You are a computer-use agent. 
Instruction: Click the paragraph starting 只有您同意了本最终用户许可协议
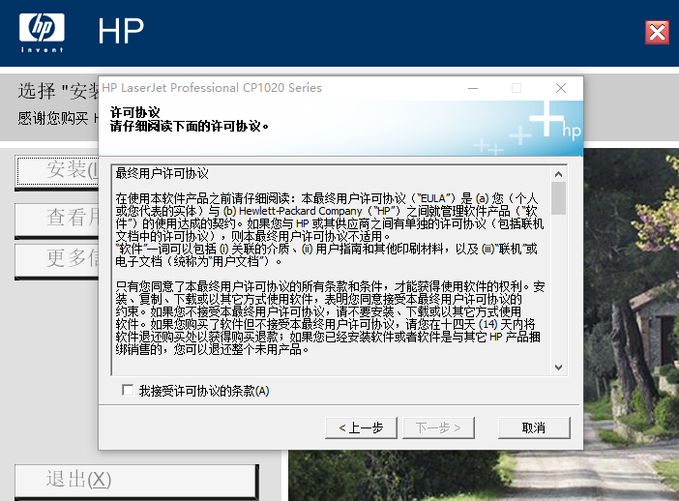[x=330, y=318]
